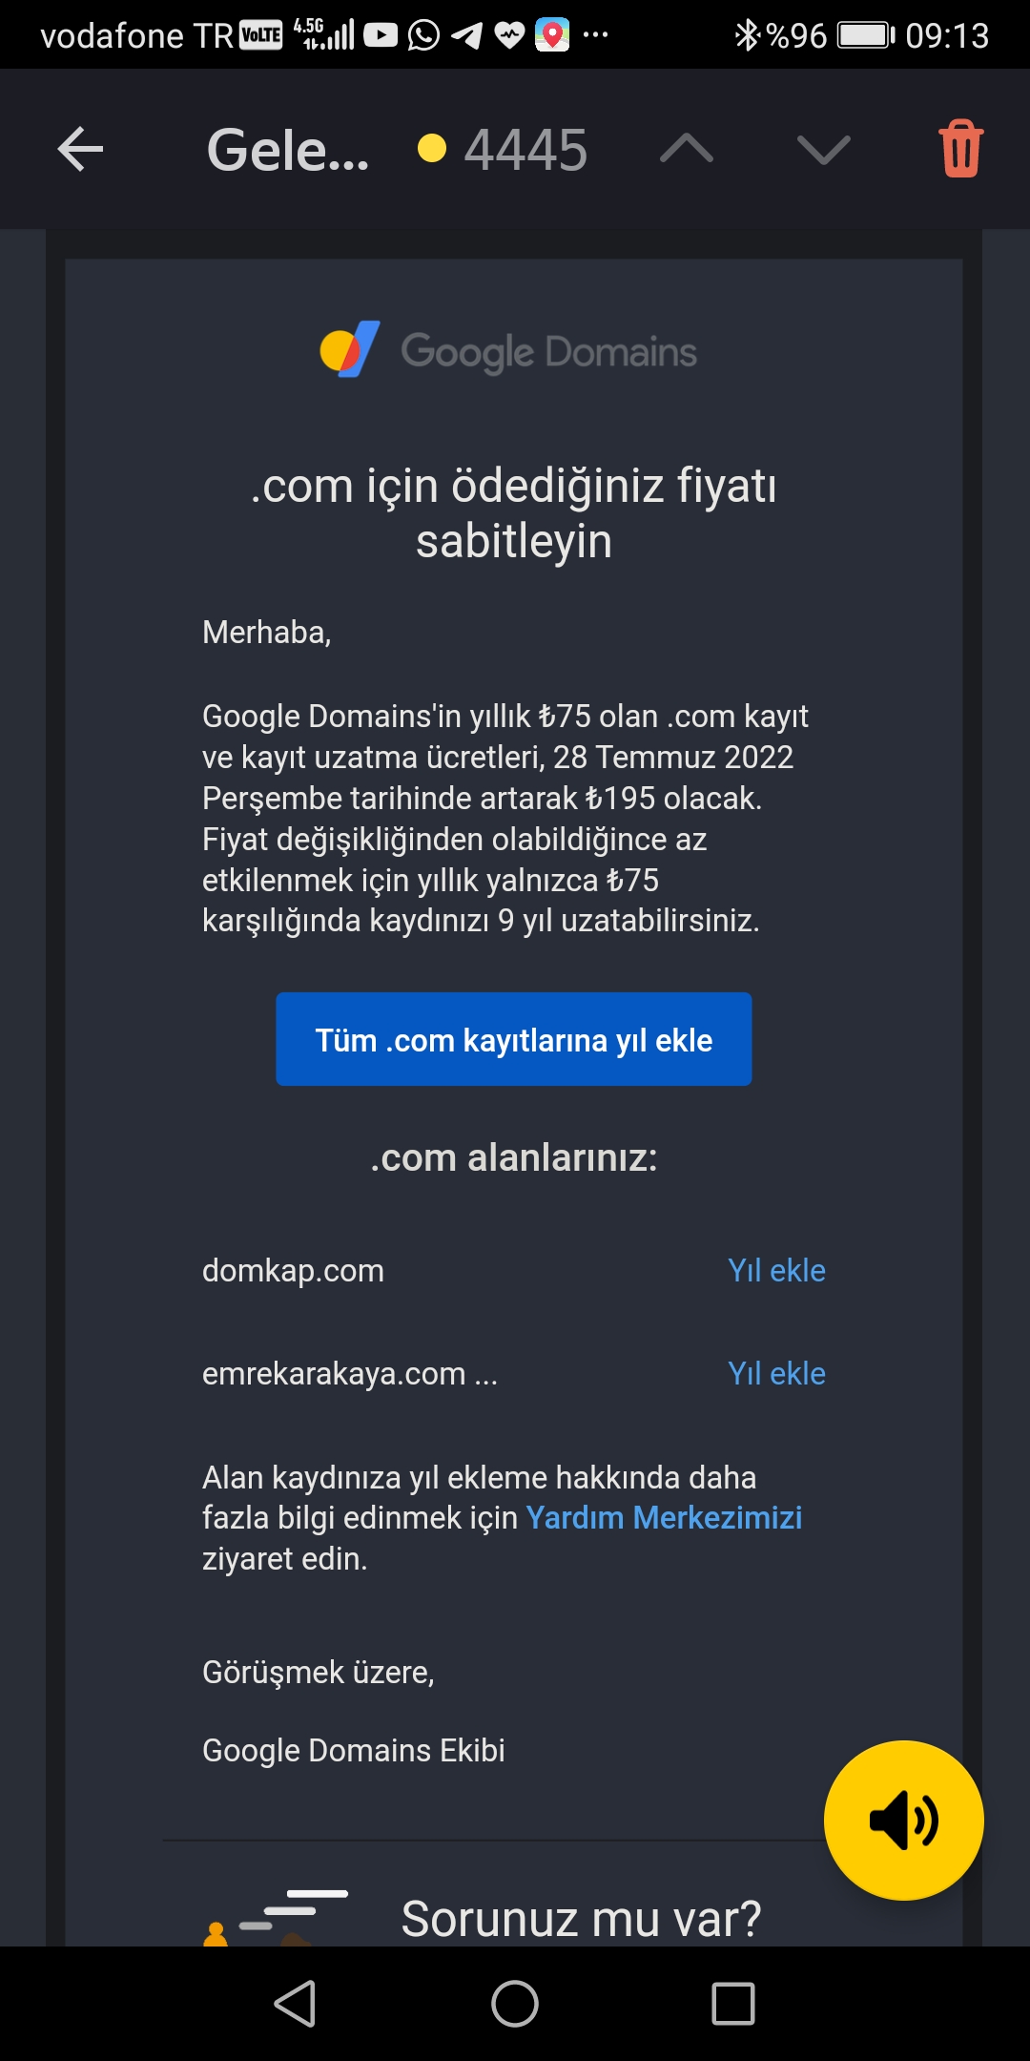The width and height of the screenshot is (1030, 2061).
Task: Tap Android back navigation triangle
Action: (295, 2003)
